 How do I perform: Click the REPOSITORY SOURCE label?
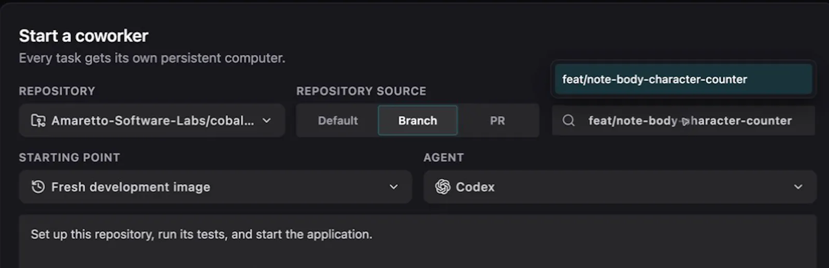pyautogui.click(x=361, y=91)
